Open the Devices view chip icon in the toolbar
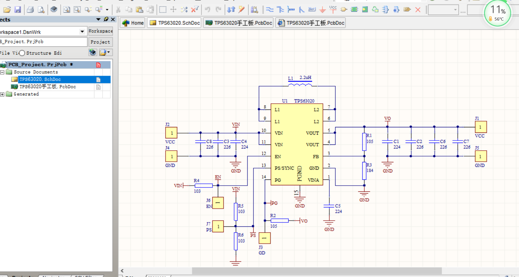The width and height of the screenshot is (519, 277). pyautogui.click(x=54, y=10)
